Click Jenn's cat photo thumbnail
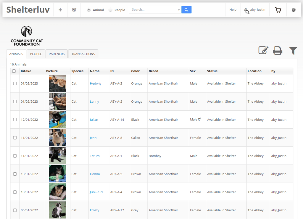The height and width of the screenshot is (219, 303). pos(58,138)
